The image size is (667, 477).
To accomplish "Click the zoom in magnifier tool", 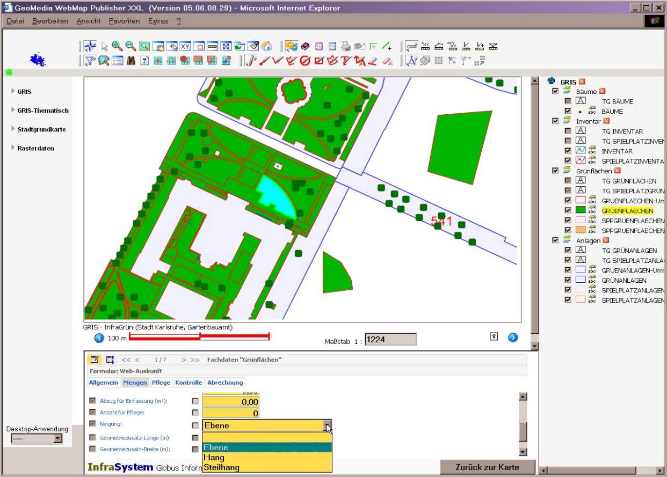I will click(x=117, y=46).
